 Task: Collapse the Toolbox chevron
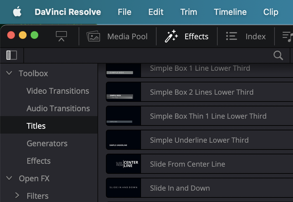(9, 73)
